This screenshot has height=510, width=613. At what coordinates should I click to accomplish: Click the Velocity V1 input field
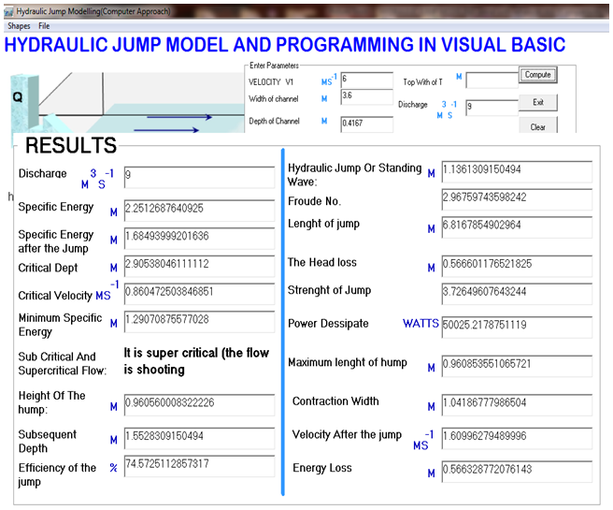pyautogui.click(x=366, y=80)
